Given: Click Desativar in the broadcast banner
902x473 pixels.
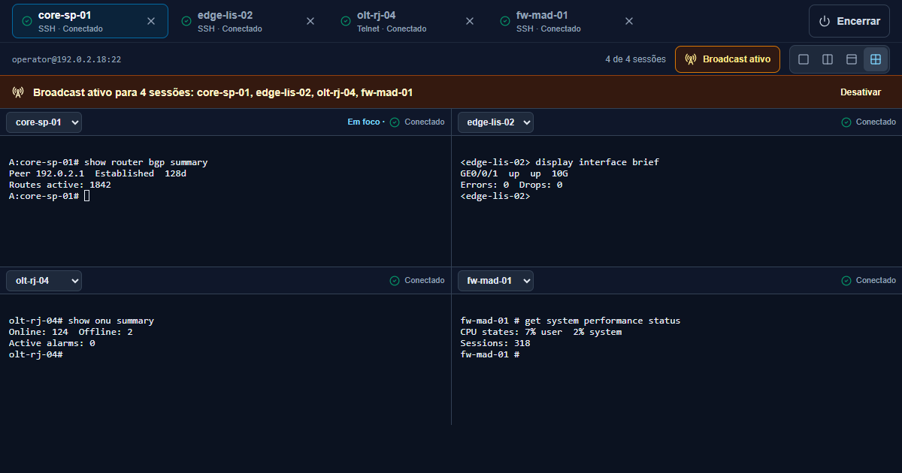Looking at the screenshot, I should click(x=861, y=92).
